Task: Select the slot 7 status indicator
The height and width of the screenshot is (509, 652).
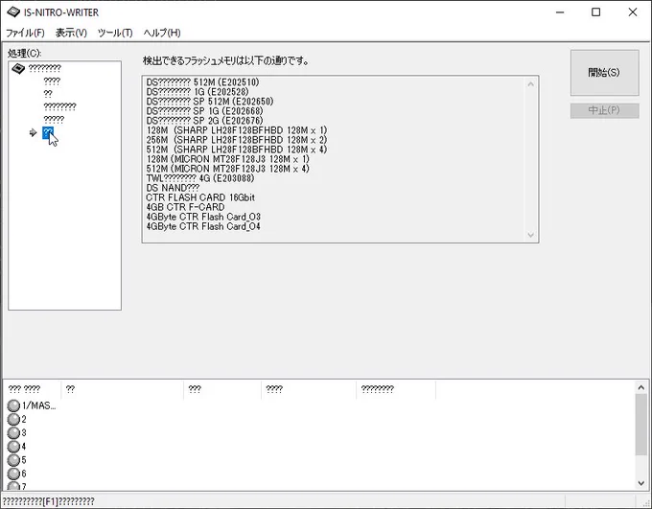Action: (13, 486)
